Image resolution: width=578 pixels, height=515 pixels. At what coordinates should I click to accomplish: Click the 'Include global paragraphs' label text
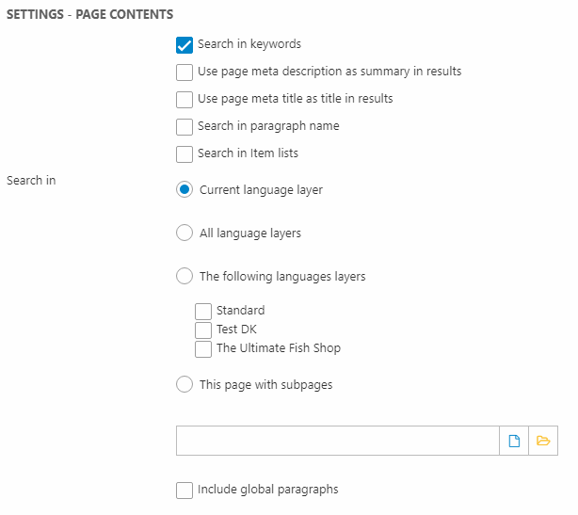coord(267,490)
